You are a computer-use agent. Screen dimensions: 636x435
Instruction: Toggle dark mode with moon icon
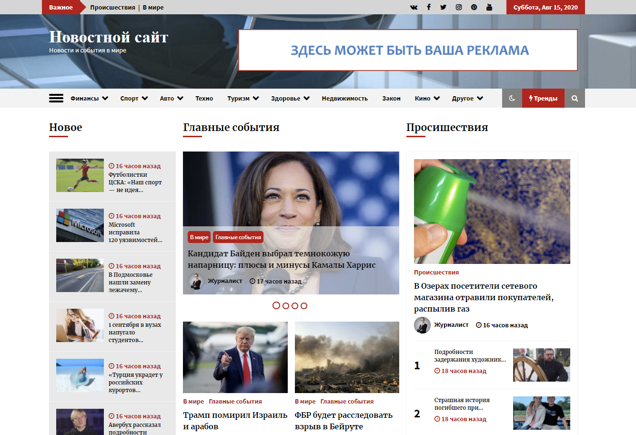point(512,98)
